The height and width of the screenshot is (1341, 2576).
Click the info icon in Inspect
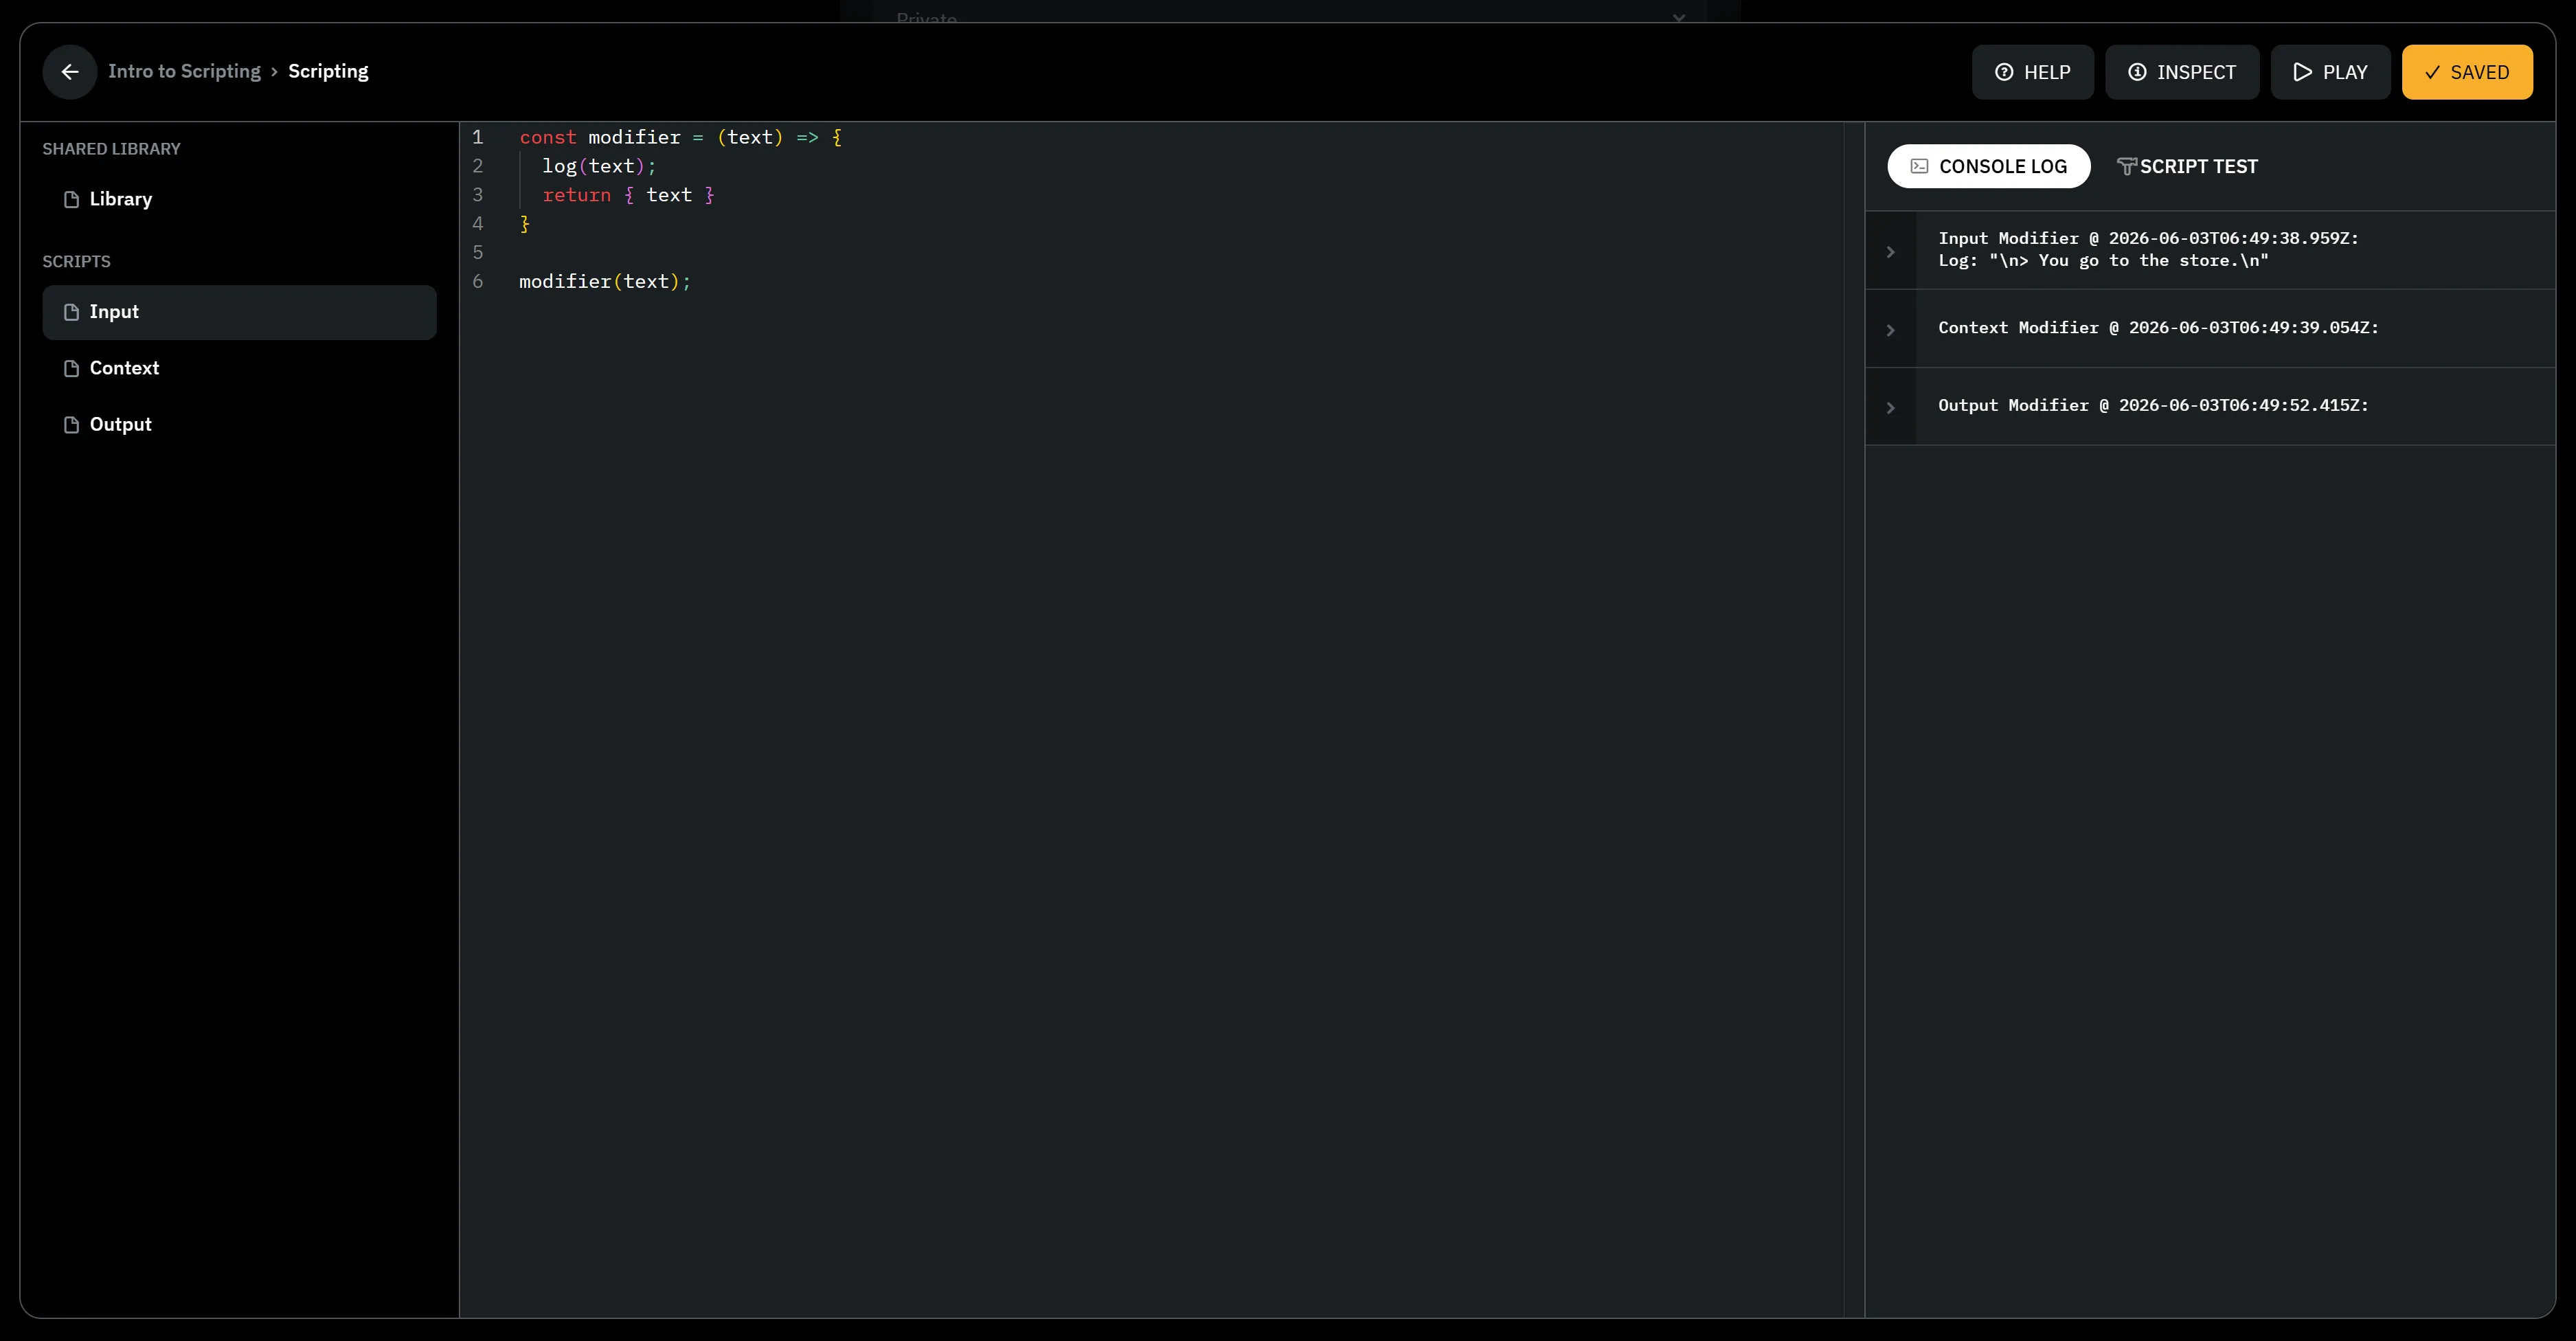click(x=2137, y=72)
